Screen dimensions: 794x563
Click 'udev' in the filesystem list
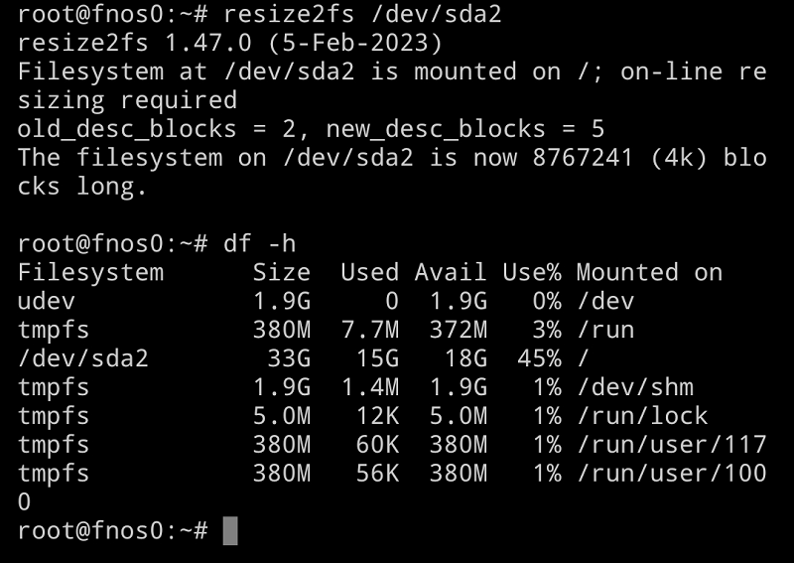pos(47,302)
